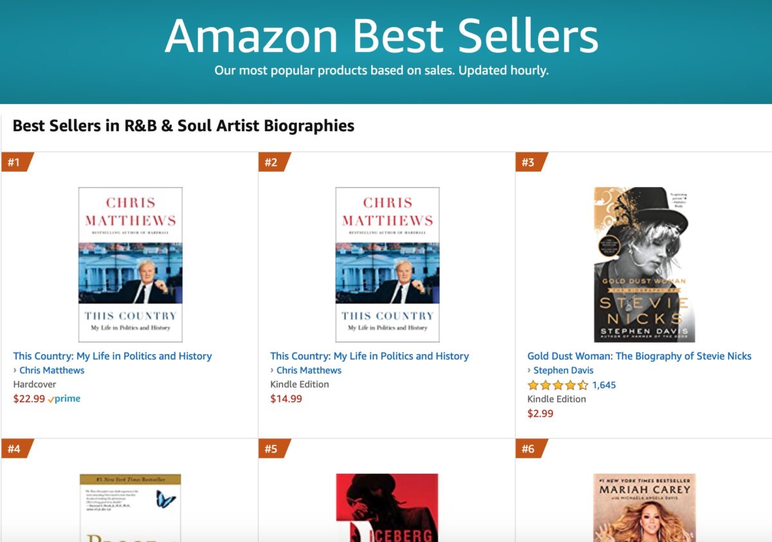Click the #5 orange rank badge
Screen dimensions: 772x542
pos(273,449)
